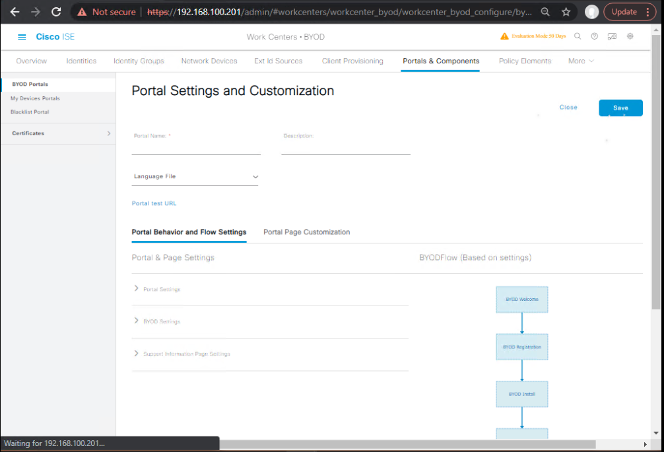Screen dimensions: 664x452
Task: Click the browser forward arrow
Action: click(x=36, y=12)
